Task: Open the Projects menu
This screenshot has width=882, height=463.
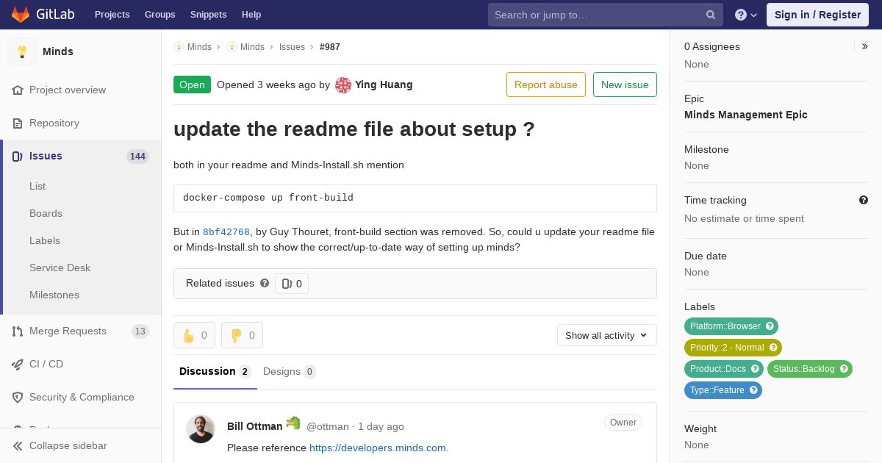Action: (112, 15)
